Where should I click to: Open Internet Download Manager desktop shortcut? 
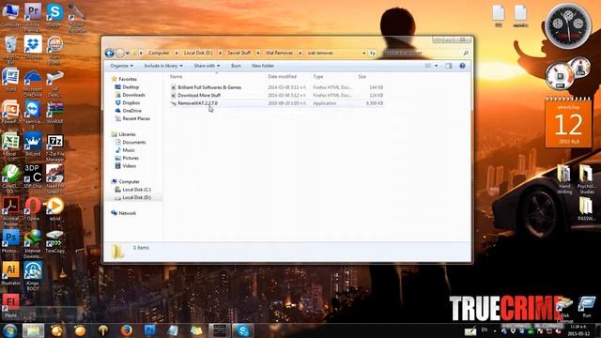point(33,244)
